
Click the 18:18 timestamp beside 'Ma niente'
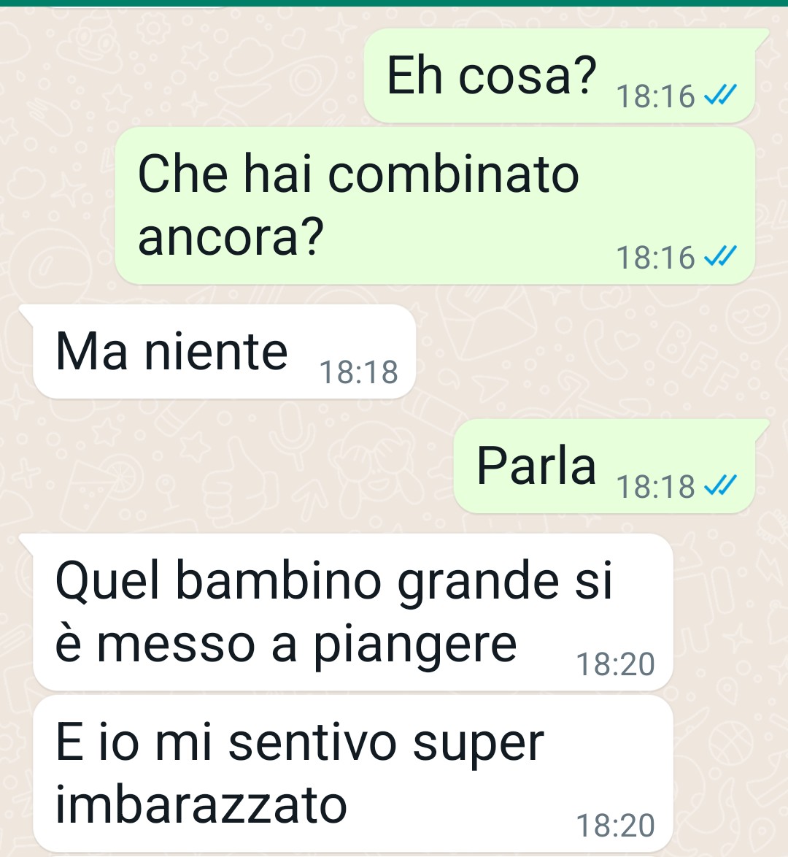pos(358,372)
